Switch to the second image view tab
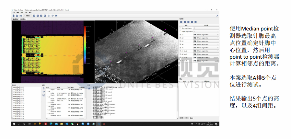Screen dimensions: 291x139 click(23, 19)
